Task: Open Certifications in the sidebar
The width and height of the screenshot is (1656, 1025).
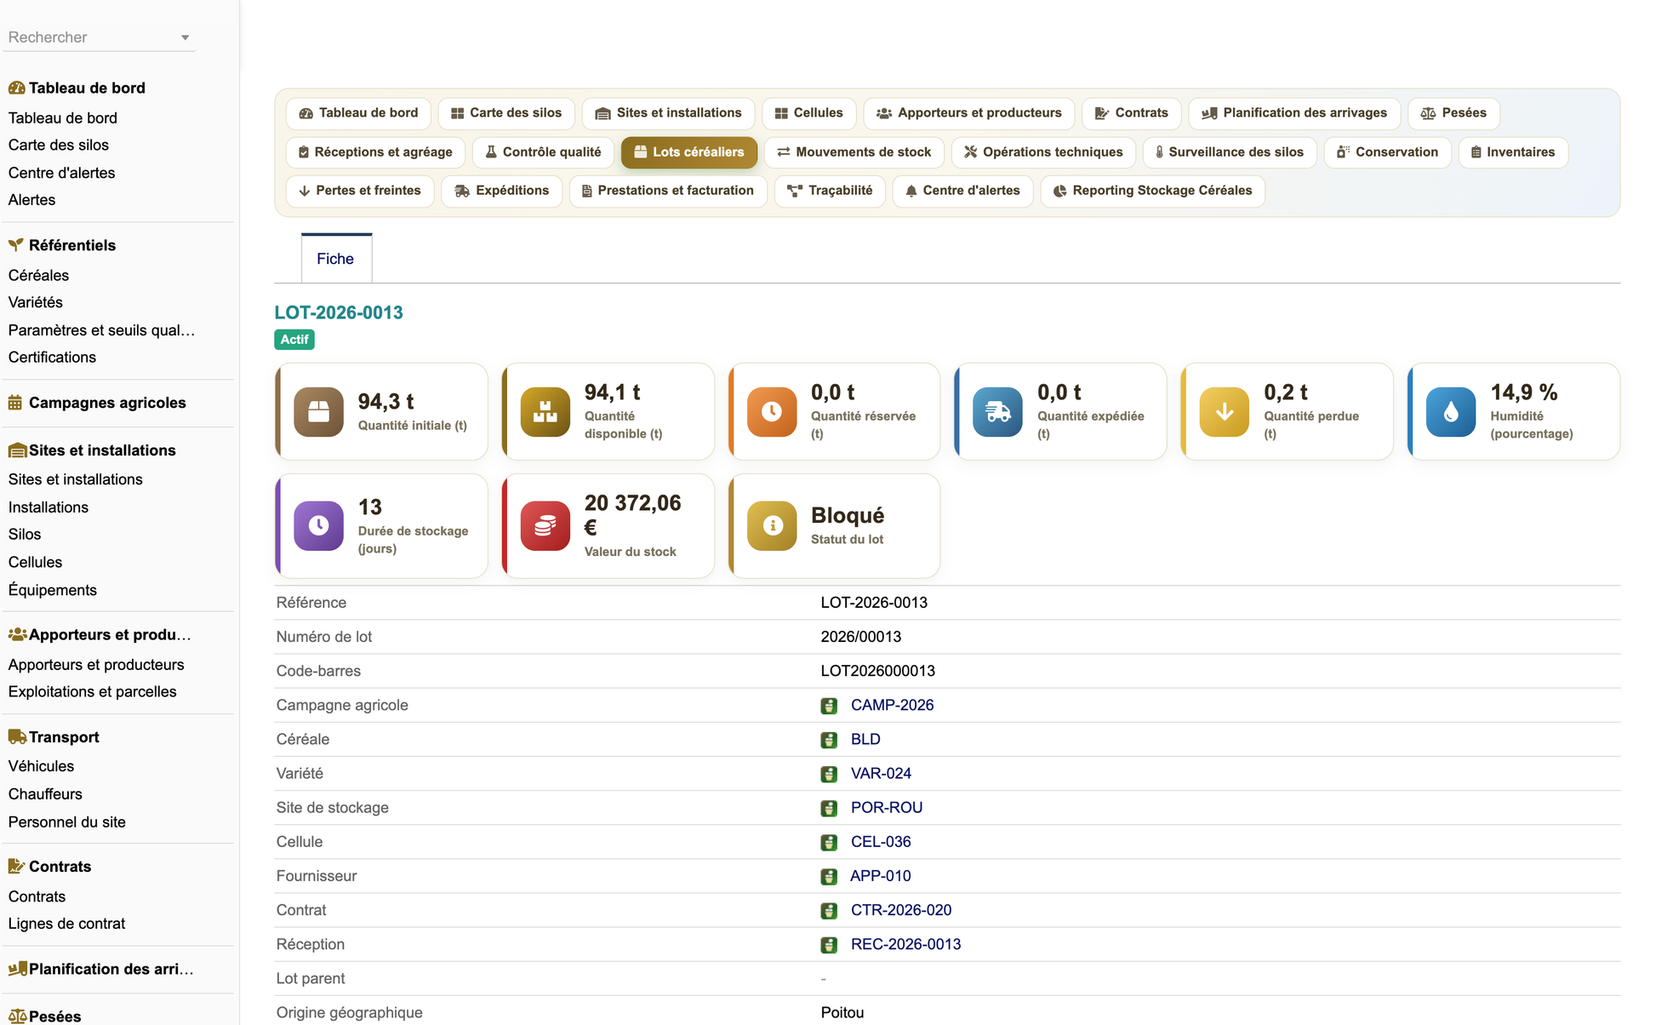Action: coord(52,358)
